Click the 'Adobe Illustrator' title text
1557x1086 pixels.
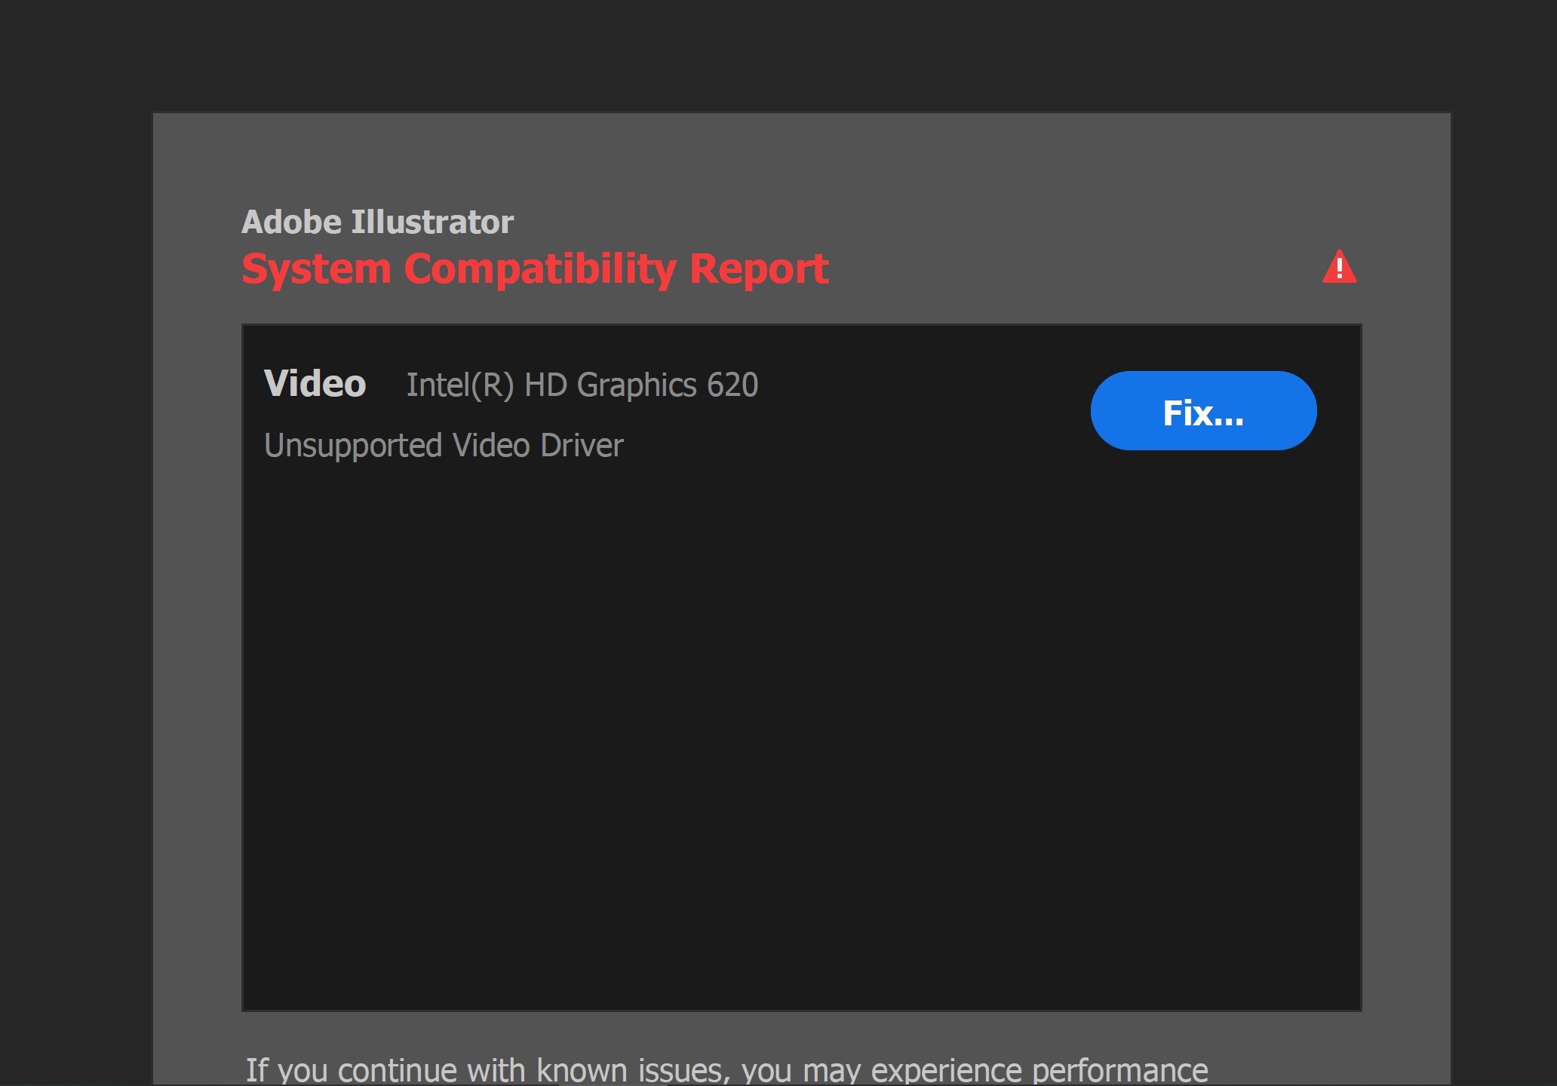(377, 222)
